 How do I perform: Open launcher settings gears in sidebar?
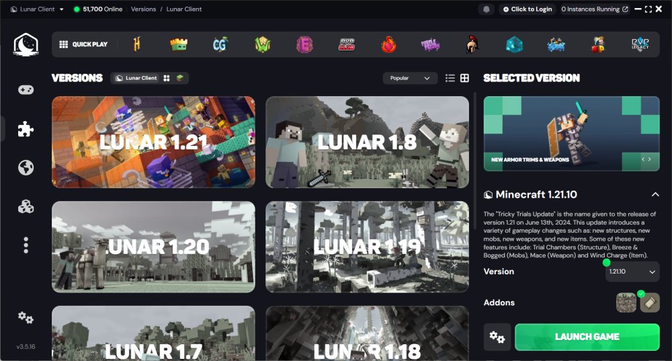(26, 318)
